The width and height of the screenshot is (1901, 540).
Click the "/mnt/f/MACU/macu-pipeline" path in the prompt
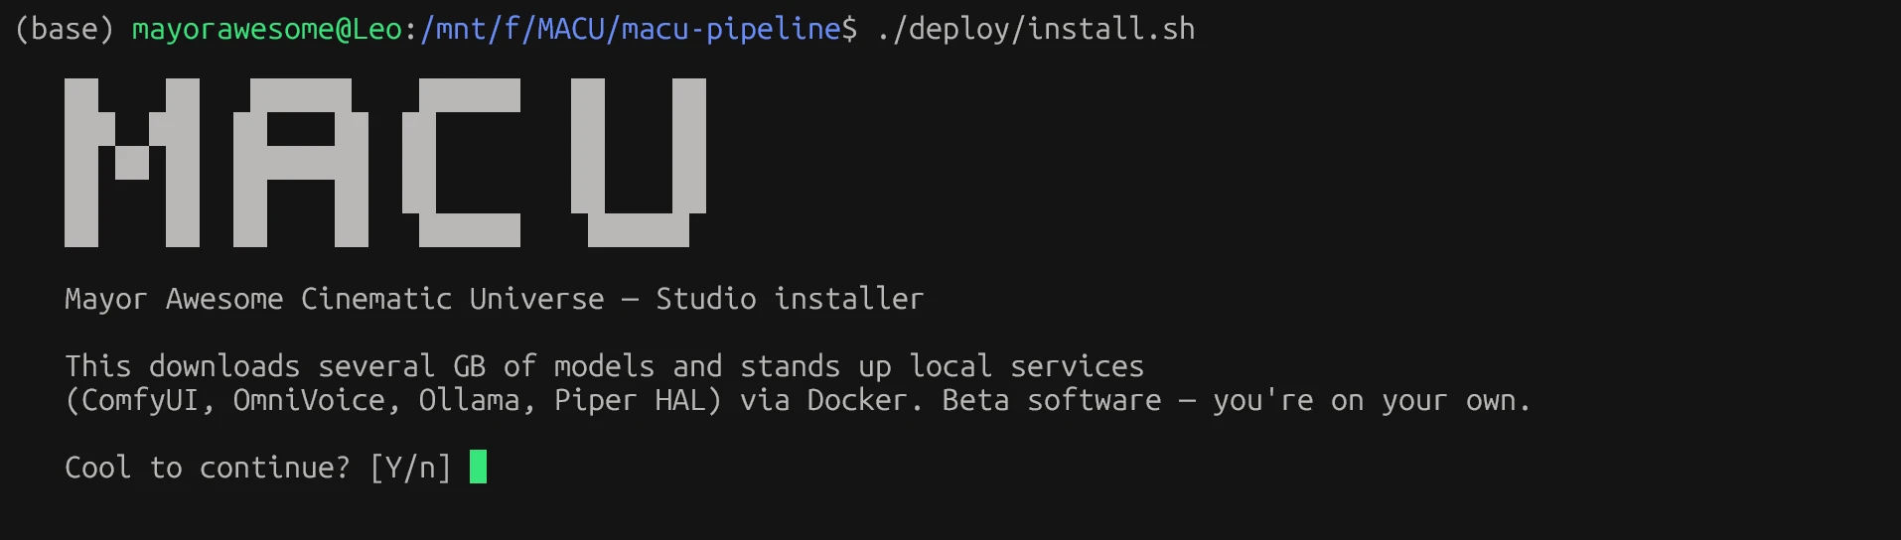[631, 29]
